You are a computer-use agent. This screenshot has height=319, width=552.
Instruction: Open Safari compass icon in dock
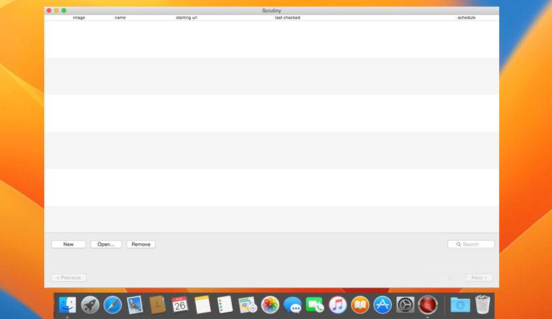112,304
